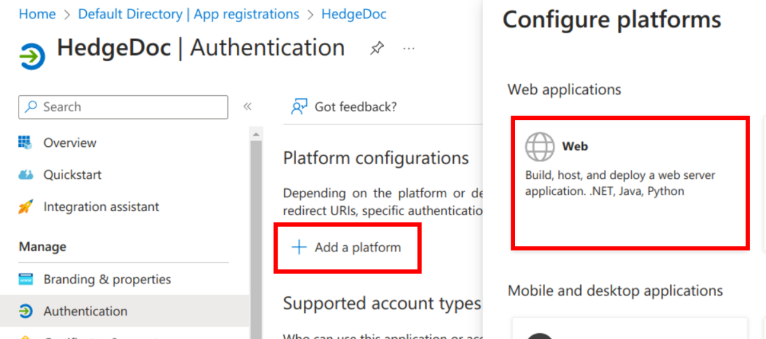Image resolution: width=766 pixels, height=339 pixels.
Task: Click Add a platform button
Action: (x=348, y=248)
